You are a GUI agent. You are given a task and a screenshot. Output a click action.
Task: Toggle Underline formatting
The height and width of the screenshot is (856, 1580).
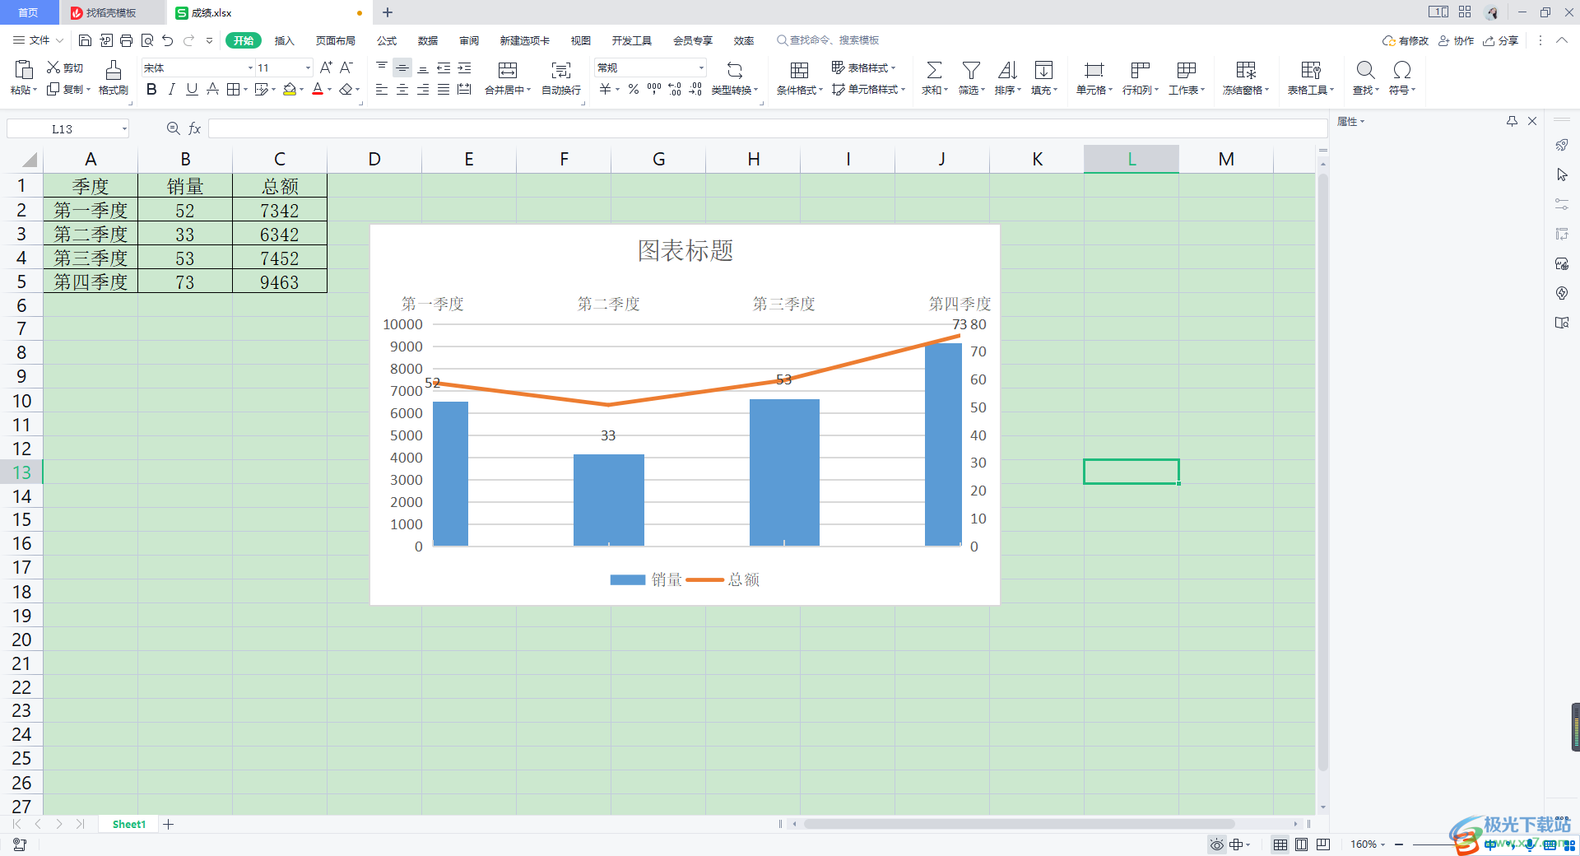pyautogui.click(x=192, y=89)
